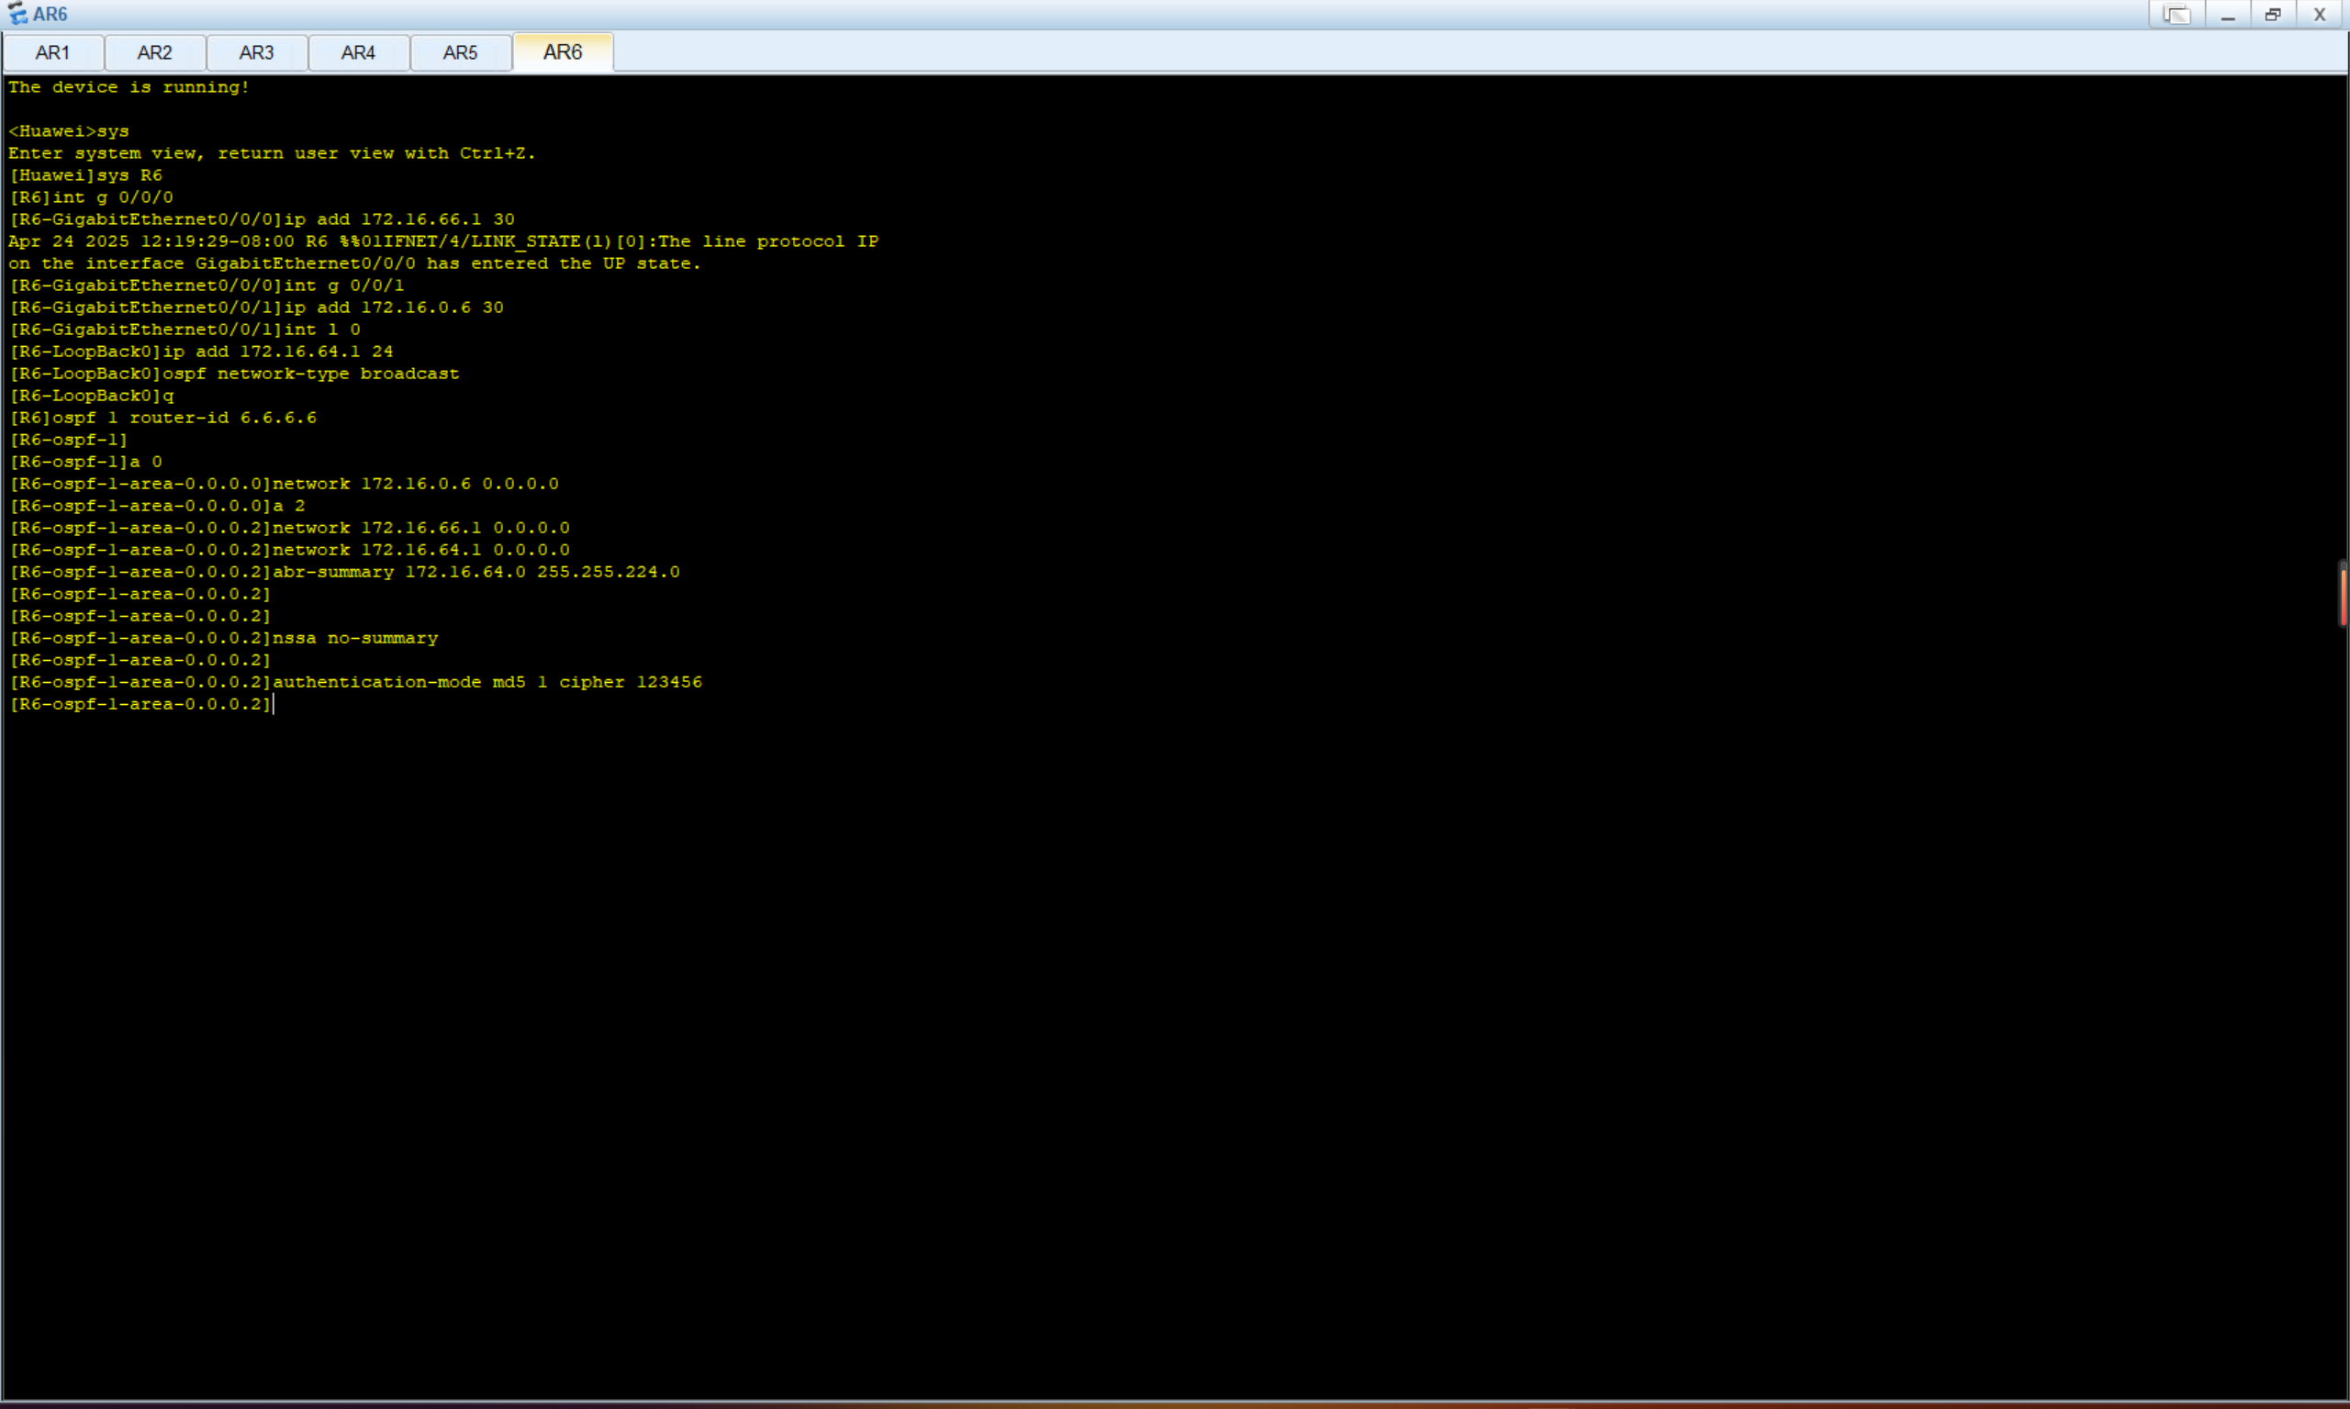Switch to the AR1 tab
Screen dimensions: 2350x1409
coord(52,52)
